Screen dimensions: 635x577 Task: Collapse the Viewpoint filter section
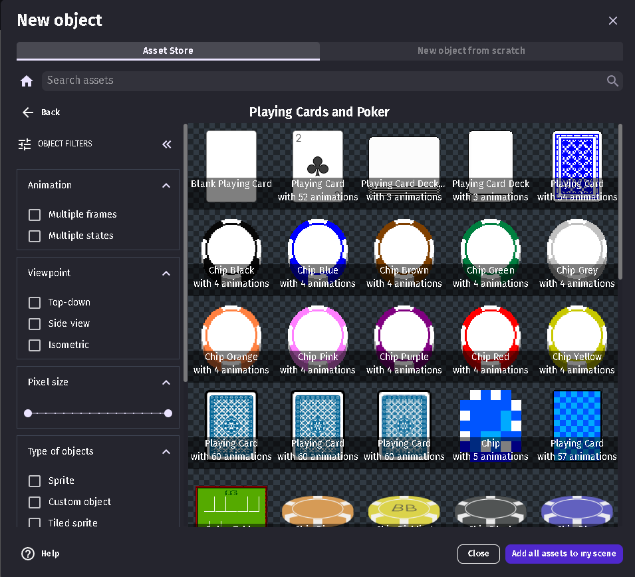pyautogui.click(x=166, y=274)
